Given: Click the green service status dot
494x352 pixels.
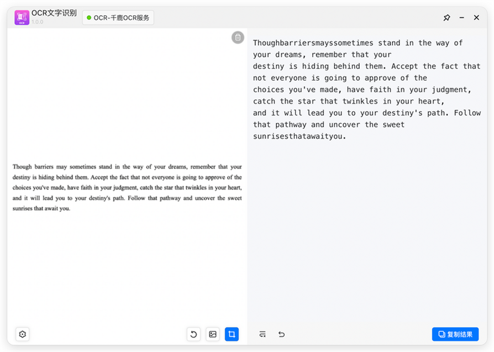Looking at the screenshot, I should [x=89, y=18].
